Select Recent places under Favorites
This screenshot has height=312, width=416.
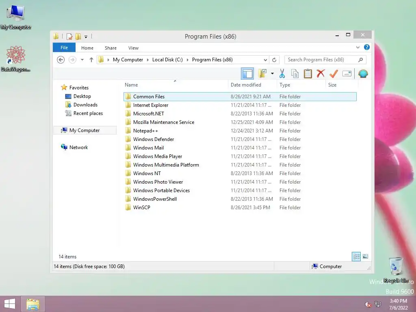(88, 113)
